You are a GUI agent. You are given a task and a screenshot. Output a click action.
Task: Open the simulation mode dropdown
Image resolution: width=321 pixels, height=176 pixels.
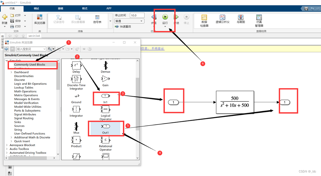[129, 21]
